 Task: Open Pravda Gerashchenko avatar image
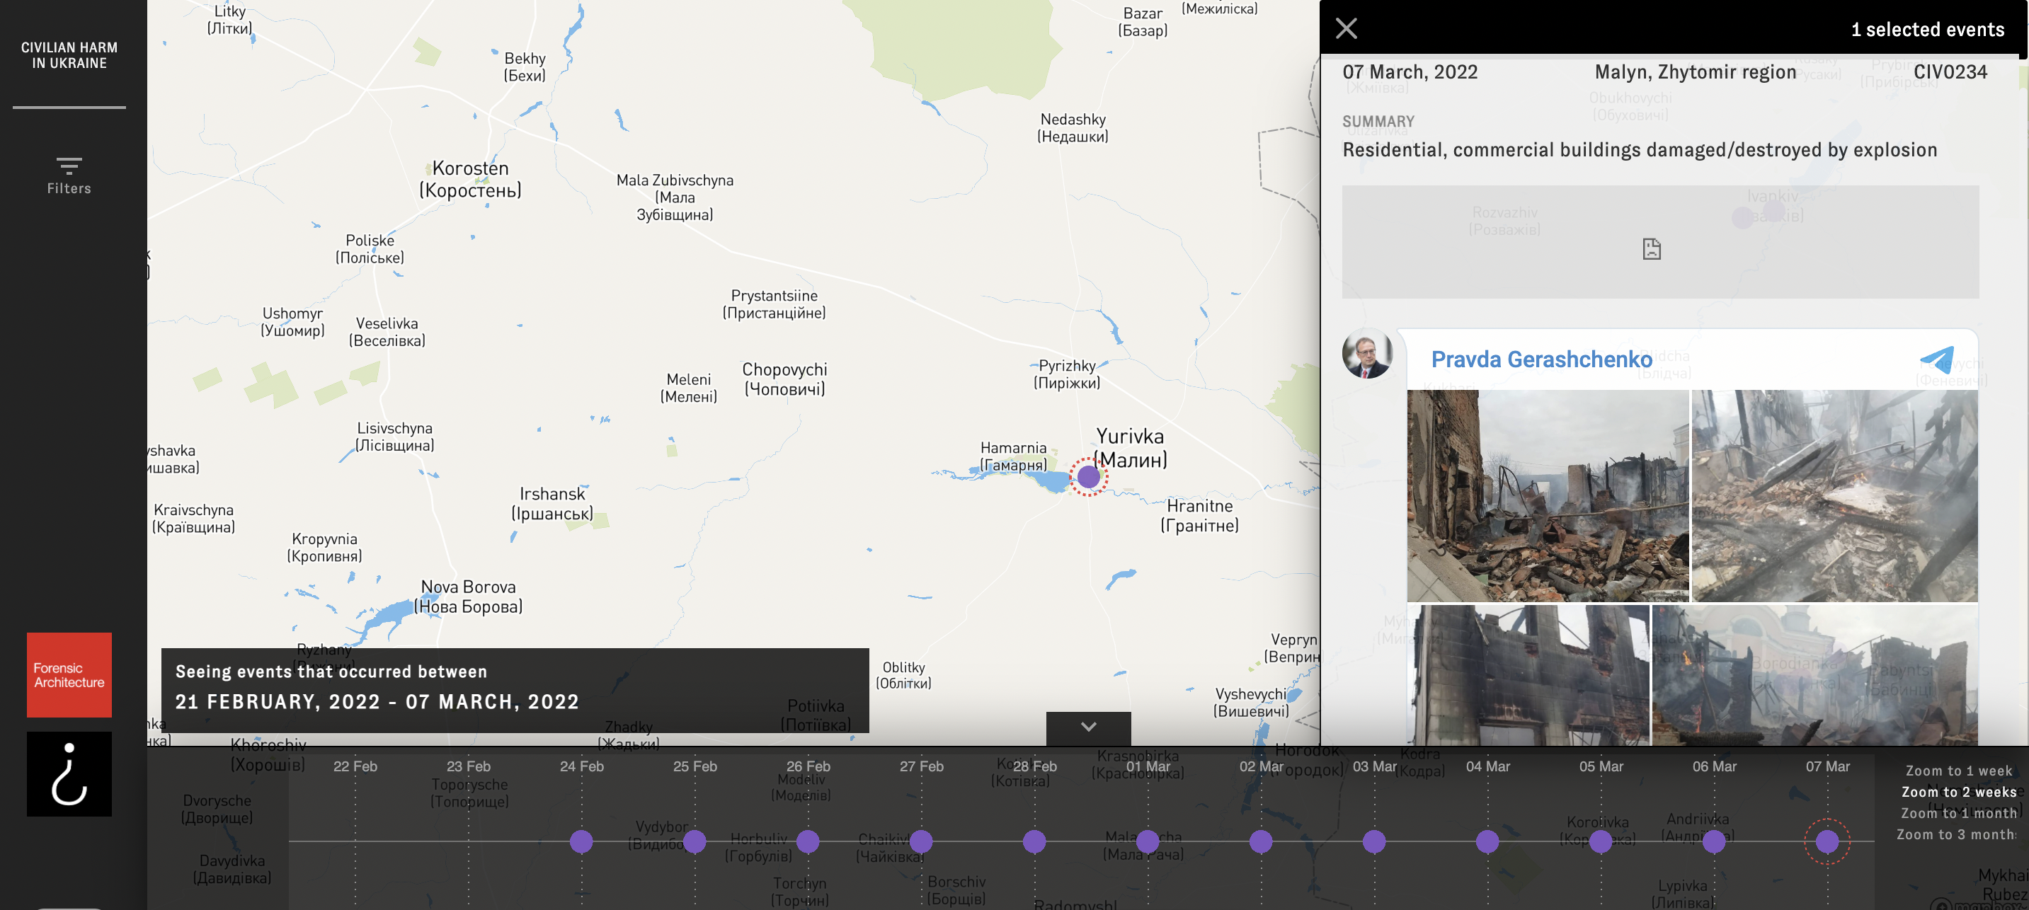[1367, 353]
